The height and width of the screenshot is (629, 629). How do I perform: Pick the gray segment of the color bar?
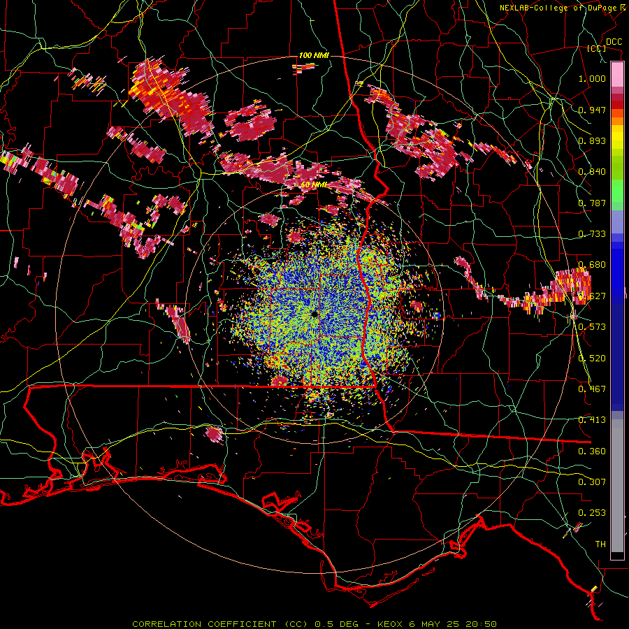(617, 486)
